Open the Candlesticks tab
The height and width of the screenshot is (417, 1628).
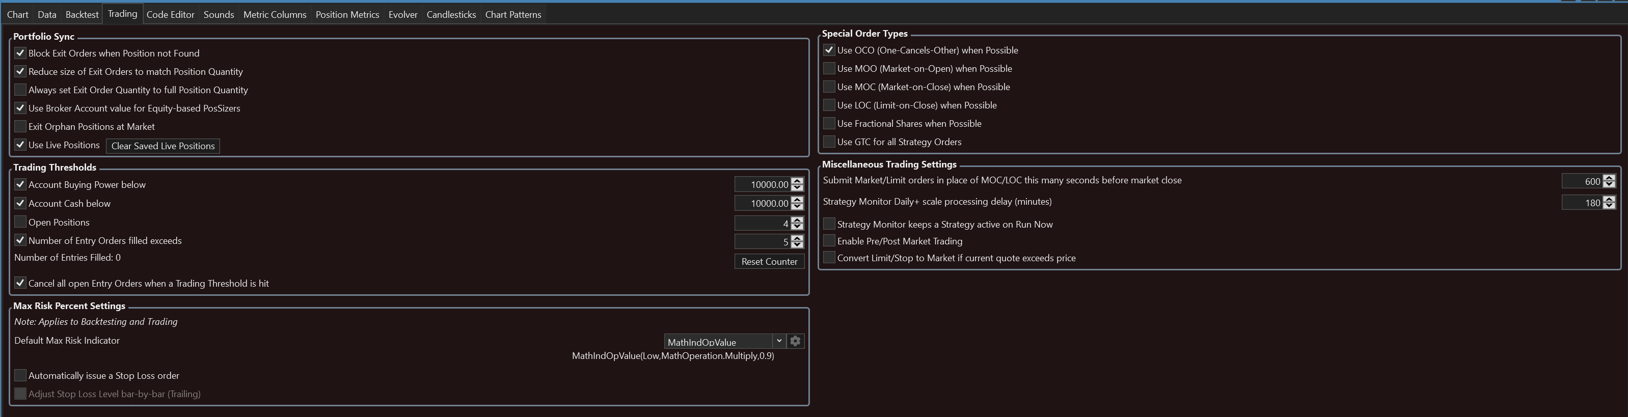point(451,15)
